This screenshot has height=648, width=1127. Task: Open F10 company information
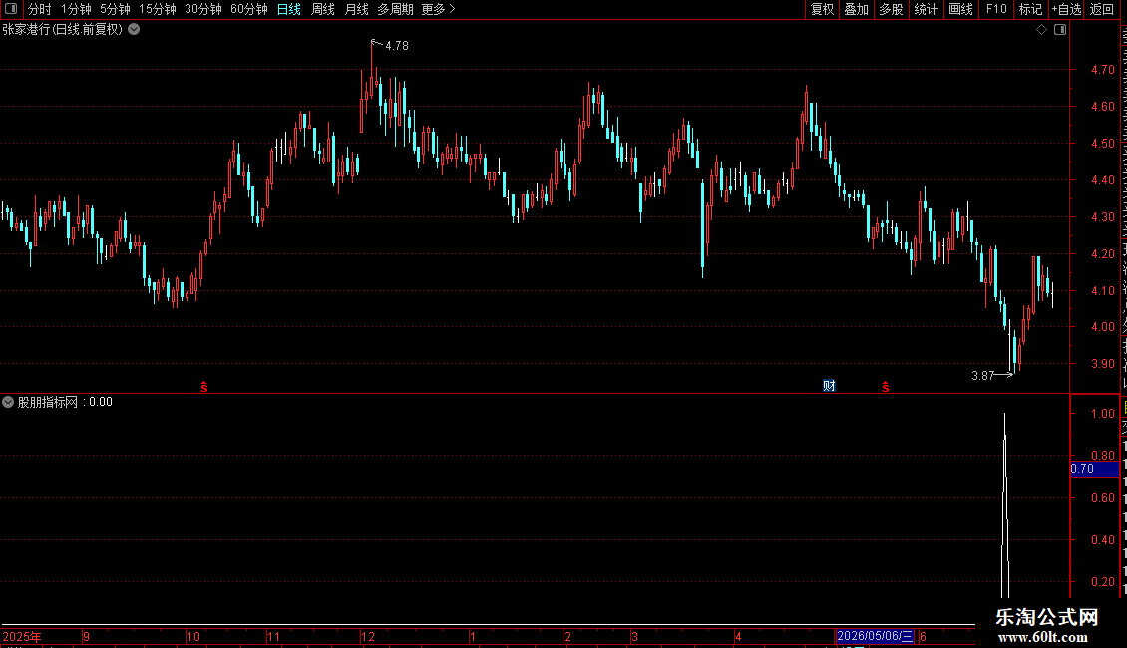(996, 9)
